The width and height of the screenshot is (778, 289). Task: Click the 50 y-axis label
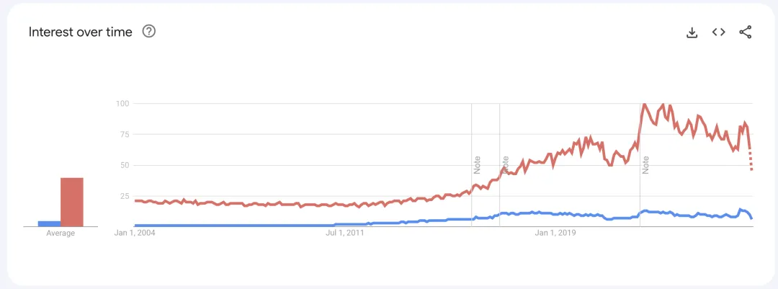pos(124,165)
